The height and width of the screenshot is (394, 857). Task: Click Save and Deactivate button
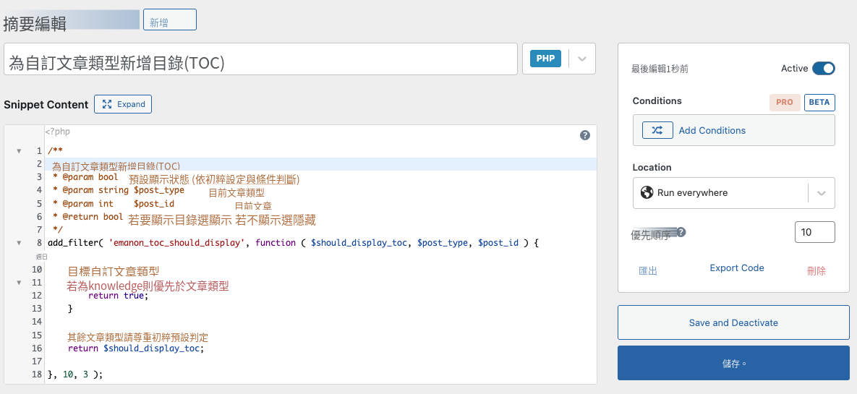coord(733,322)
